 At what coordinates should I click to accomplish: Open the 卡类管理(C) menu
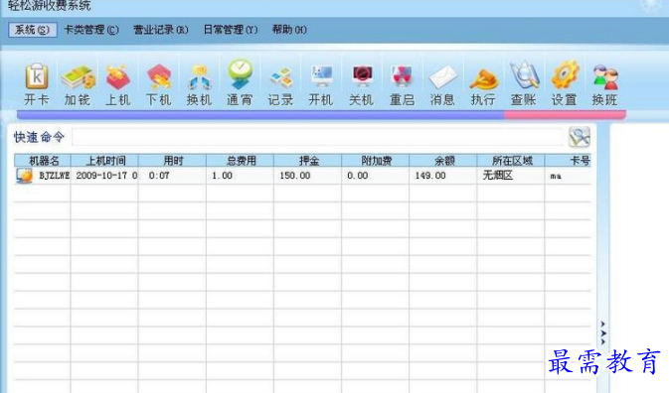click(91, 30)
